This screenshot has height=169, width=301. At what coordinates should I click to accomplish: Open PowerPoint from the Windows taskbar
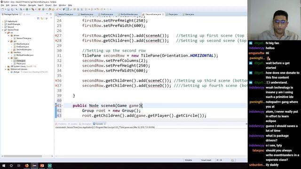tap(42, 166)
